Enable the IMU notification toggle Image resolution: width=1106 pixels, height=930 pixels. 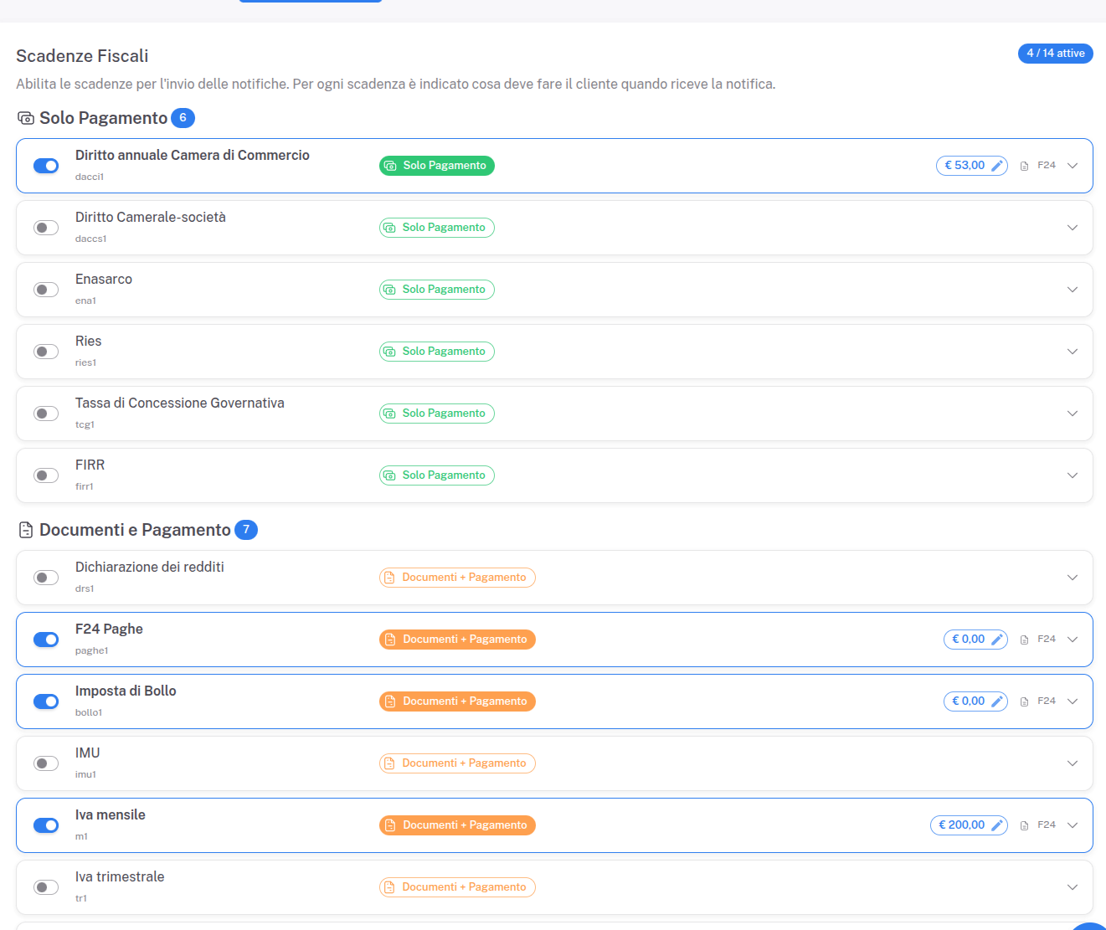(45, 763)
